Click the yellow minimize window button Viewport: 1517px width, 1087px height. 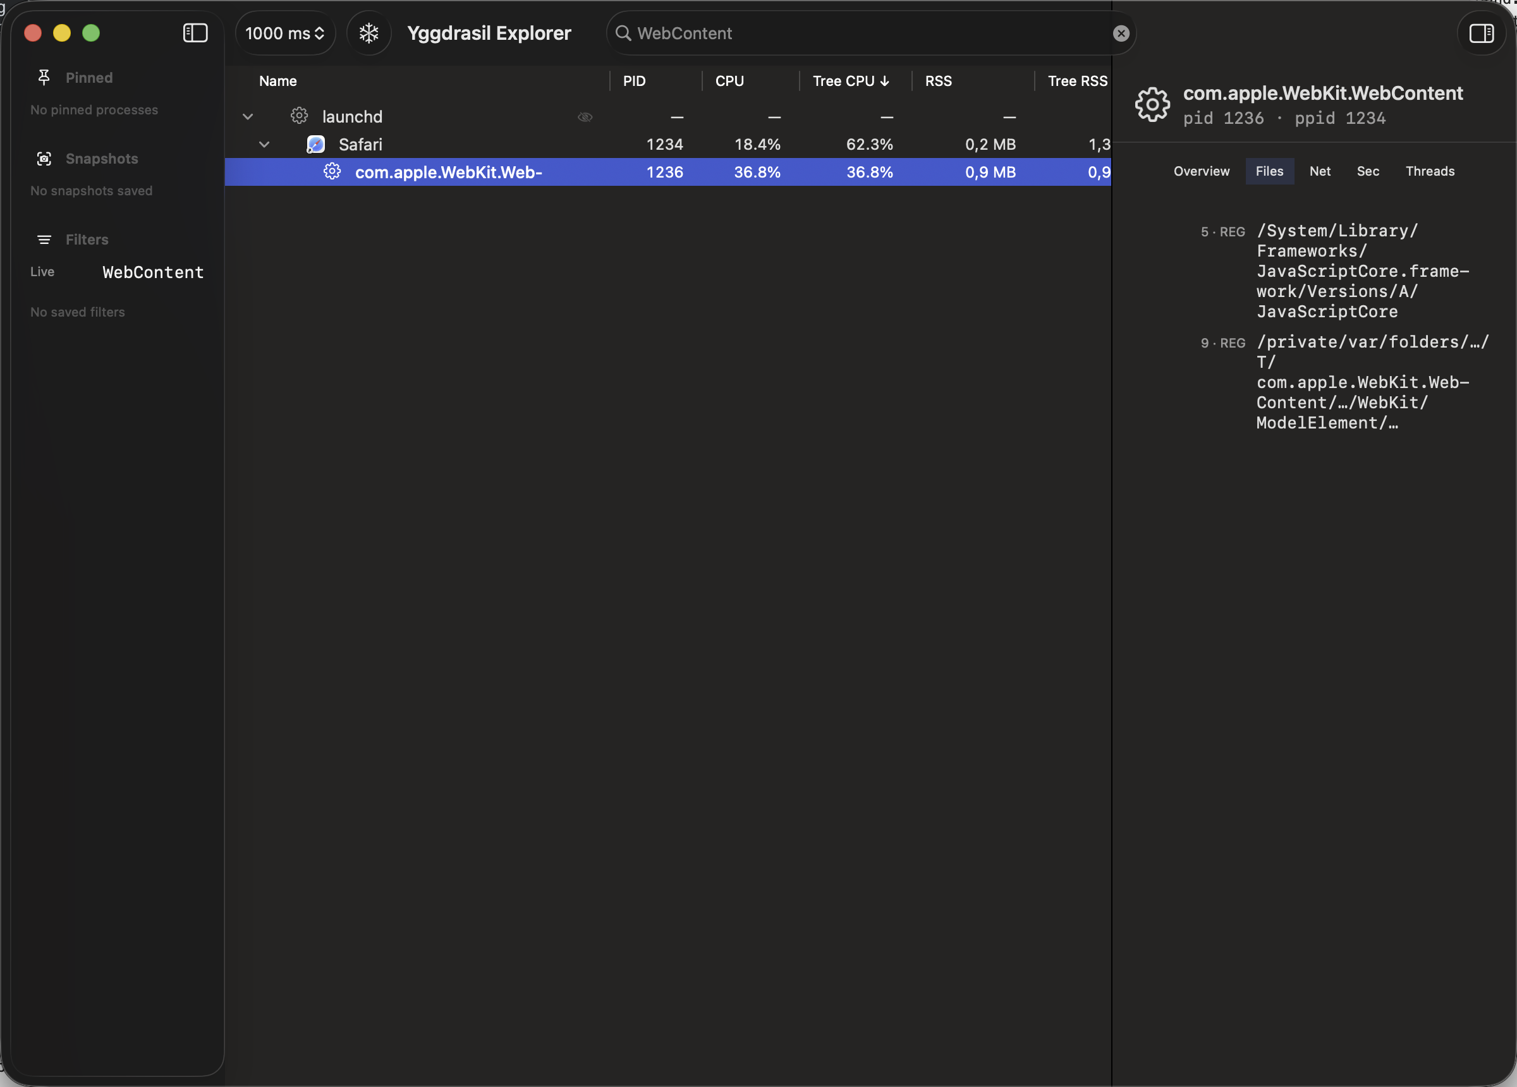pyautogui.click(x=61, y=33)
